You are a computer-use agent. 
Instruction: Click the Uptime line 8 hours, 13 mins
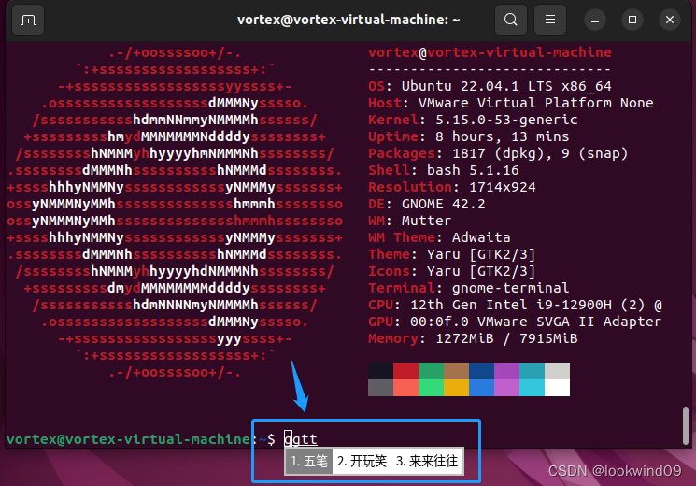click(x=468, y=136)
